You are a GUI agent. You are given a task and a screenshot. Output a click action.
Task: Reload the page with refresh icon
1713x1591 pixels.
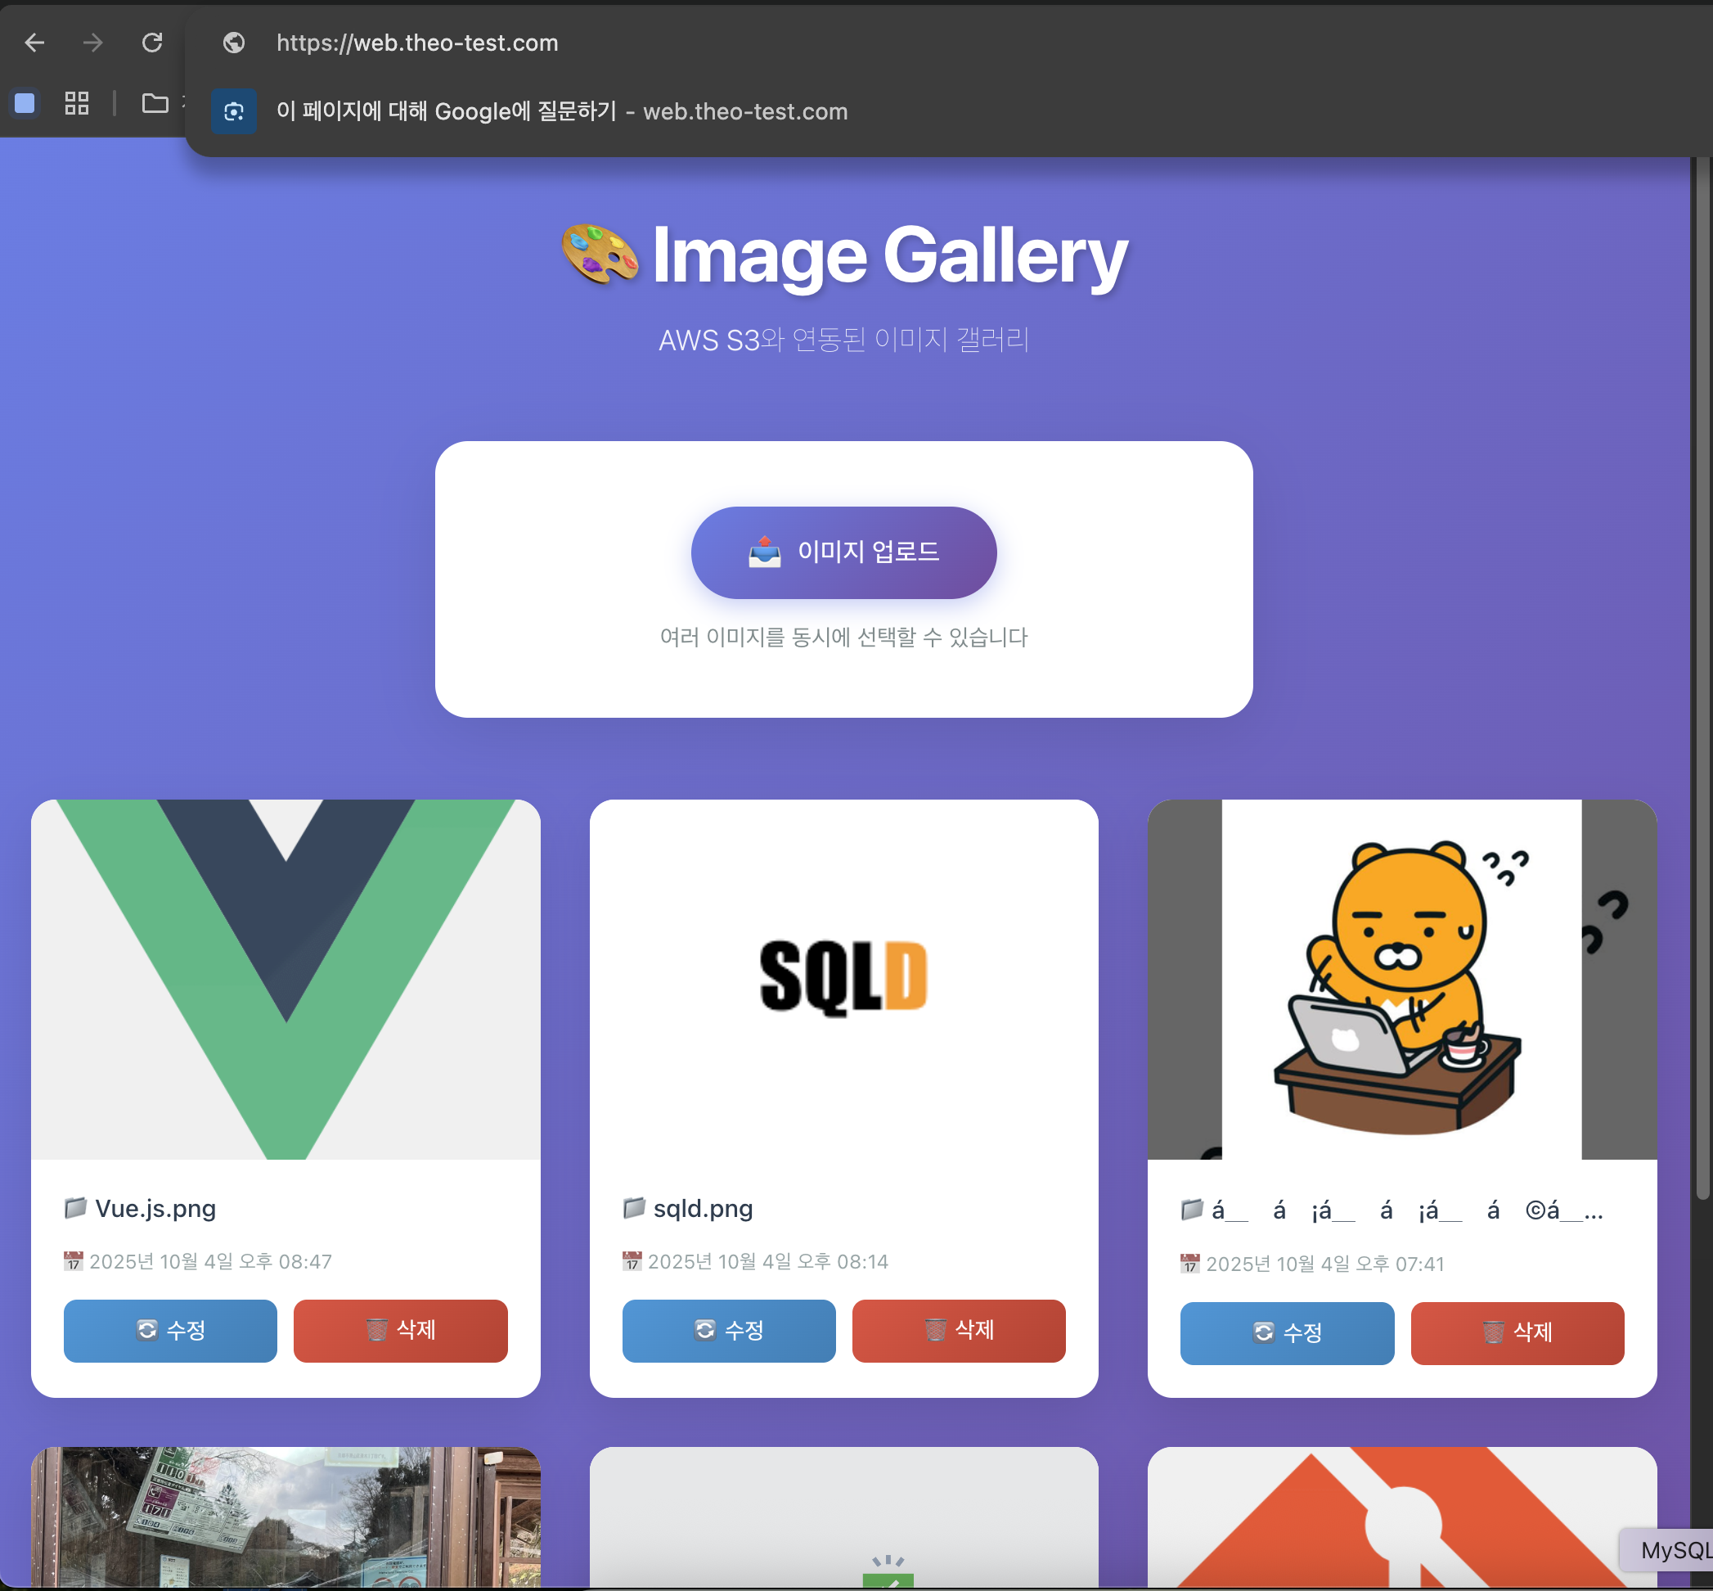152,43
